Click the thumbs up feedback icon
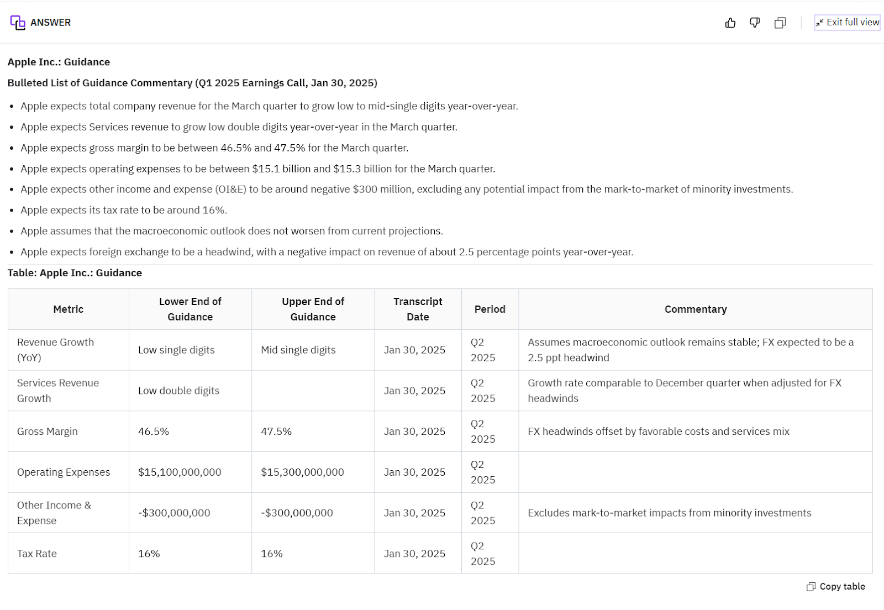The image size is (884, 610). 730,23
